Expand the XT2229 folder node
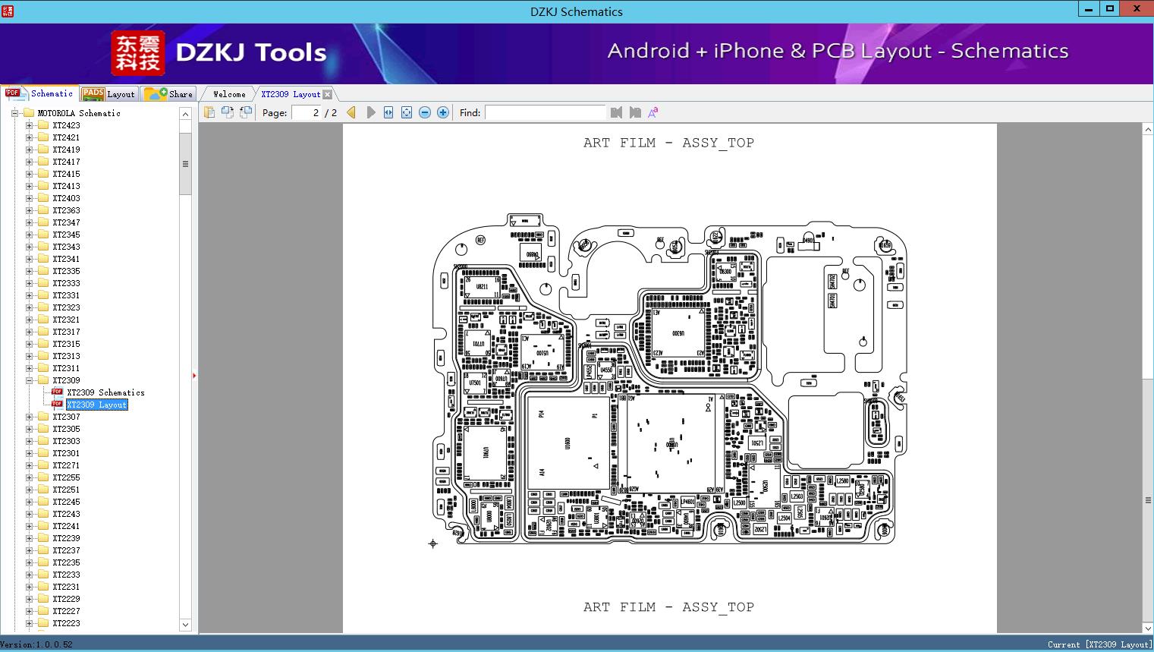The image size is (1154, 652). 29,599
